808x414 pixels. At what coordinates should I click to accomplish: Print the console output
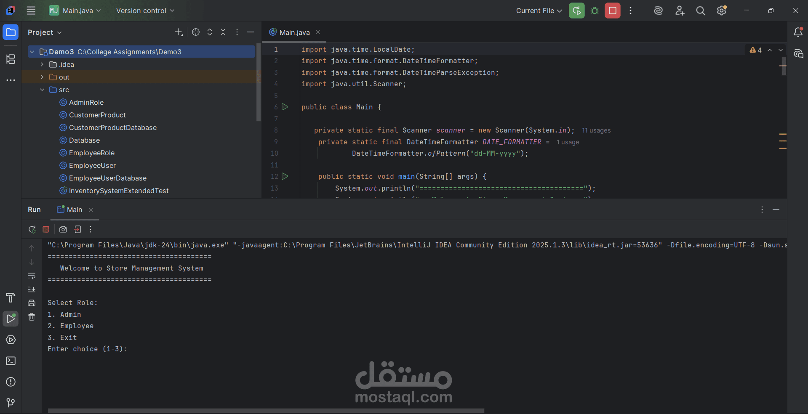[x=32, y=303]
